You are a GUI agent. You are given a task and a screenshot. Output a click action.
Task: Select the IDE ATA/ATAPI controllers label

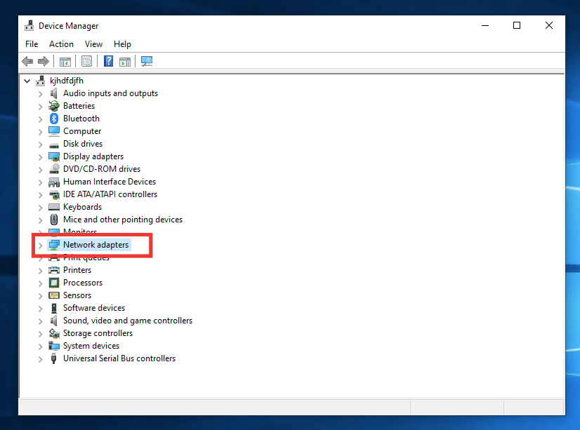[110, 194]
